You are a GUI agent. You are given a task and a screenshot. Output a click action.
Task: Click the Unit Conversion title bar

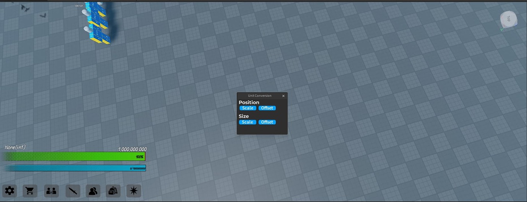point(262,96)
